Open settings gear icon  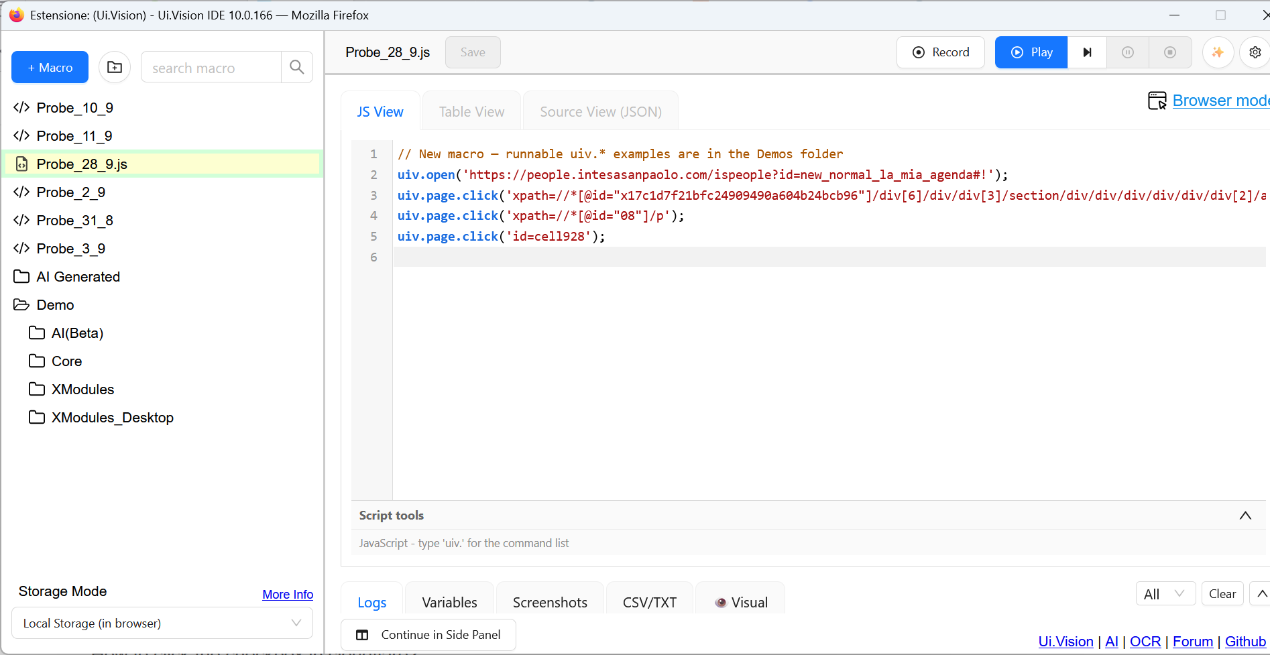[1255, 52]
